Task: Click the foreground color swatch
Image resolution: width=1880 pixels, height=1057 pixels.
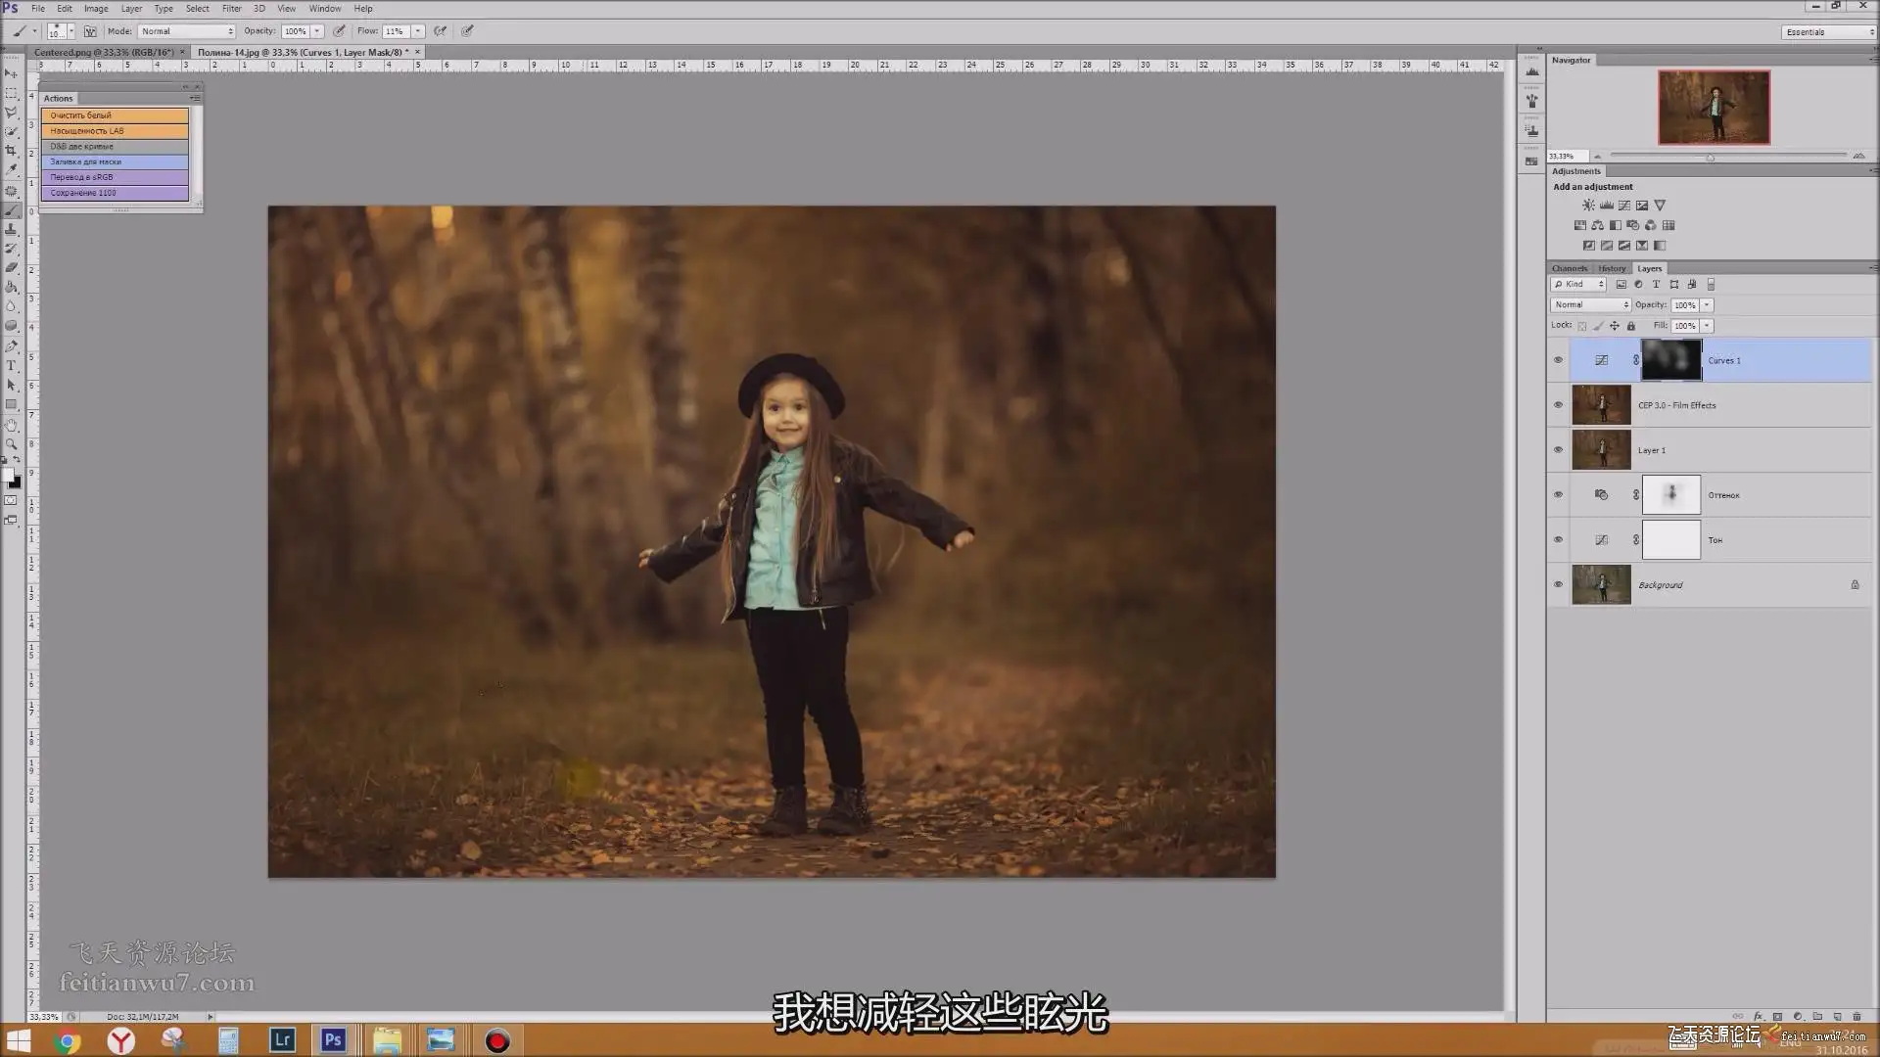Action: tap(8, 475)
